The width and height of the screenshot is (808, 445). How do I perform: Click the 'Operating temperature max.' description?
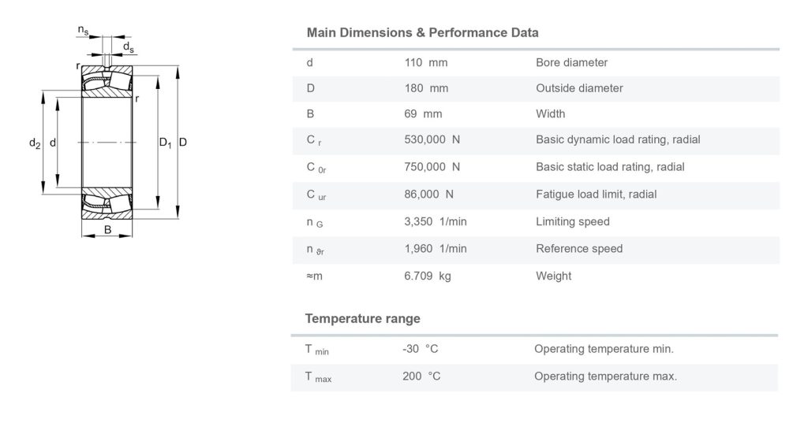tap(605, 376)
